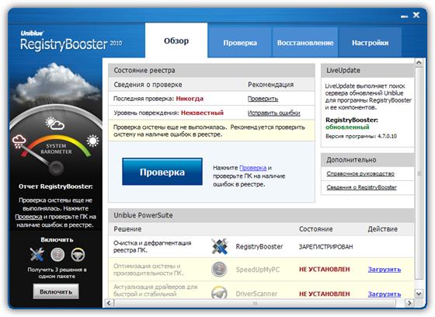Click the Состояние column header
Viewport: 435px width, 317px height.
click(x=315, y=229)
